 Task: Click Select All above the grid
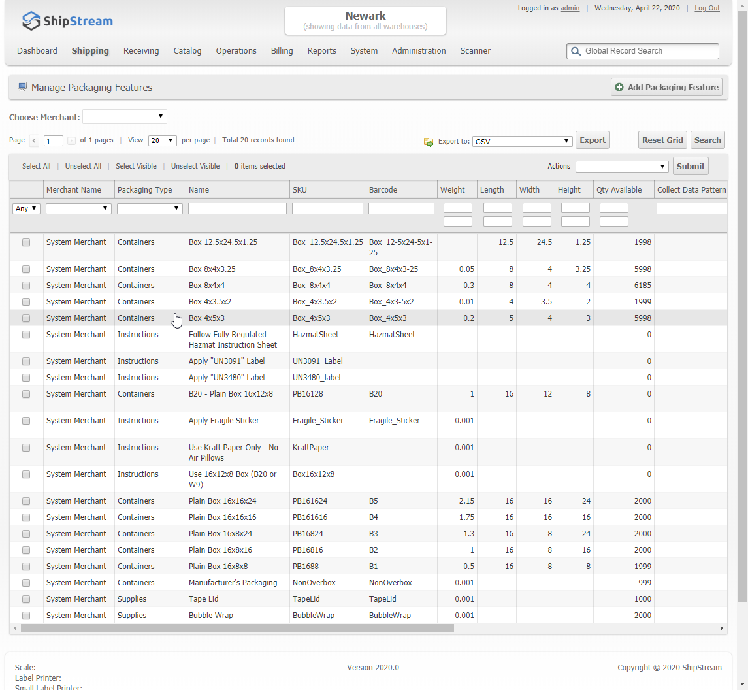(x=36, y=166)
